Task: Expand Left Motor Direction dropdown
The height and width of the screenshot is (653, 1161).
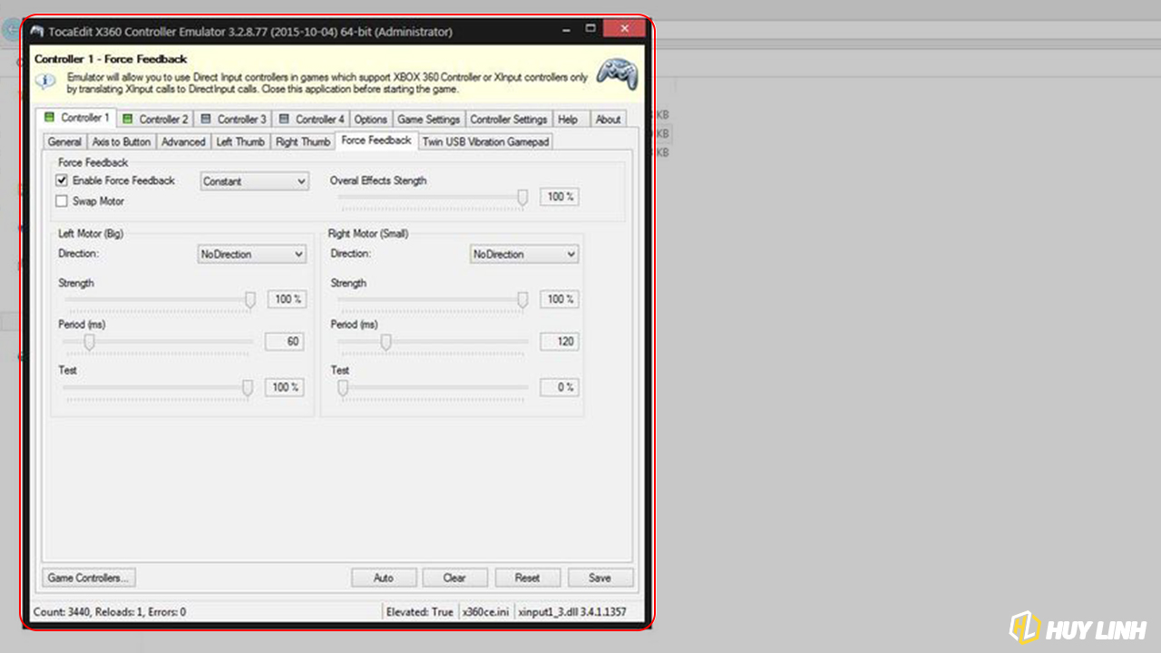Action: point(252,254)
